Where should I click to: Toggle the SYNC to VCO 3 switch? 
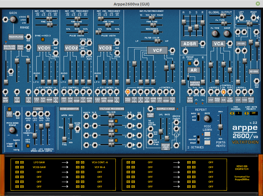43,39
